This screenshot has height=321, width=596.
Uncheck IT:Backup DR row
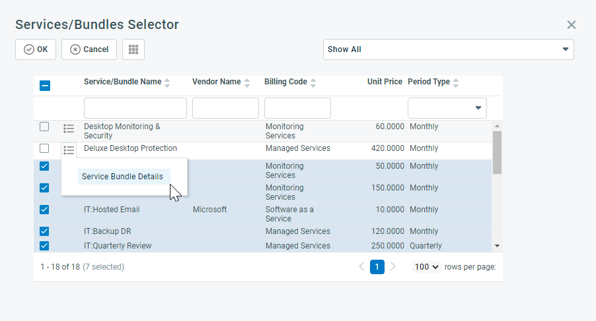click(x=44, y=231)
